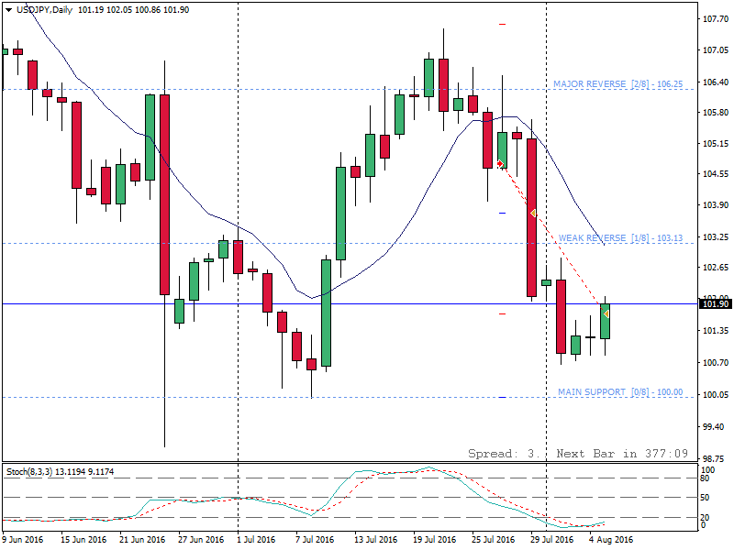The width and height of the screenshot is (734, 550).
Task: Select the orange trade marker on the last green candle
Action: [606, 313]
